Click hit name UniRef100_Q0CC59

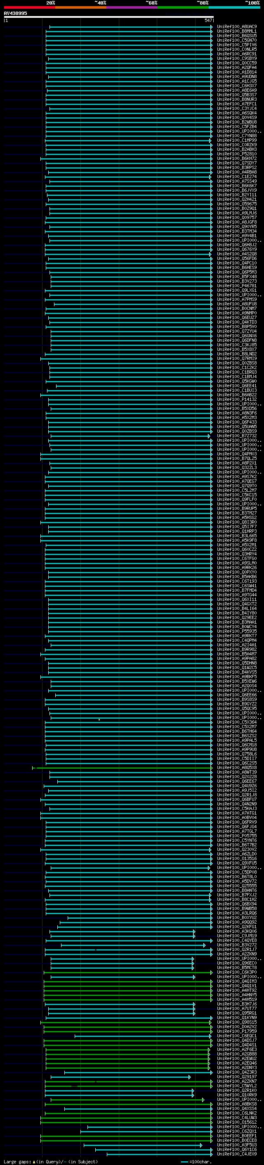[236, 63]
